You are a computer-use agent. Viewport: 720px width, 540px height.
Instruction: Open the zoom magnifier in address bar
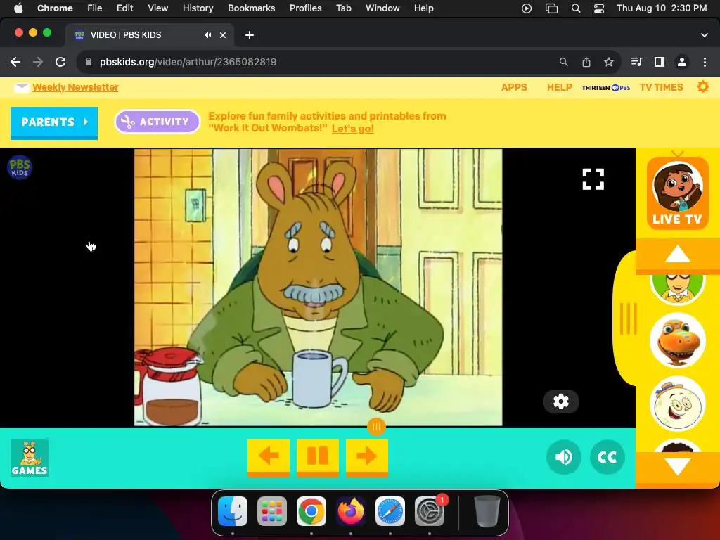(x=563, y=62)
